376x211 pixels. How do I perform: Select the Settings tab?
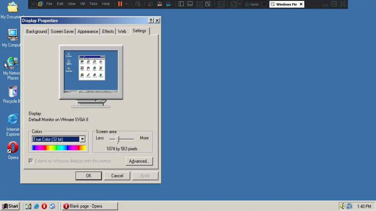point(139,31)
